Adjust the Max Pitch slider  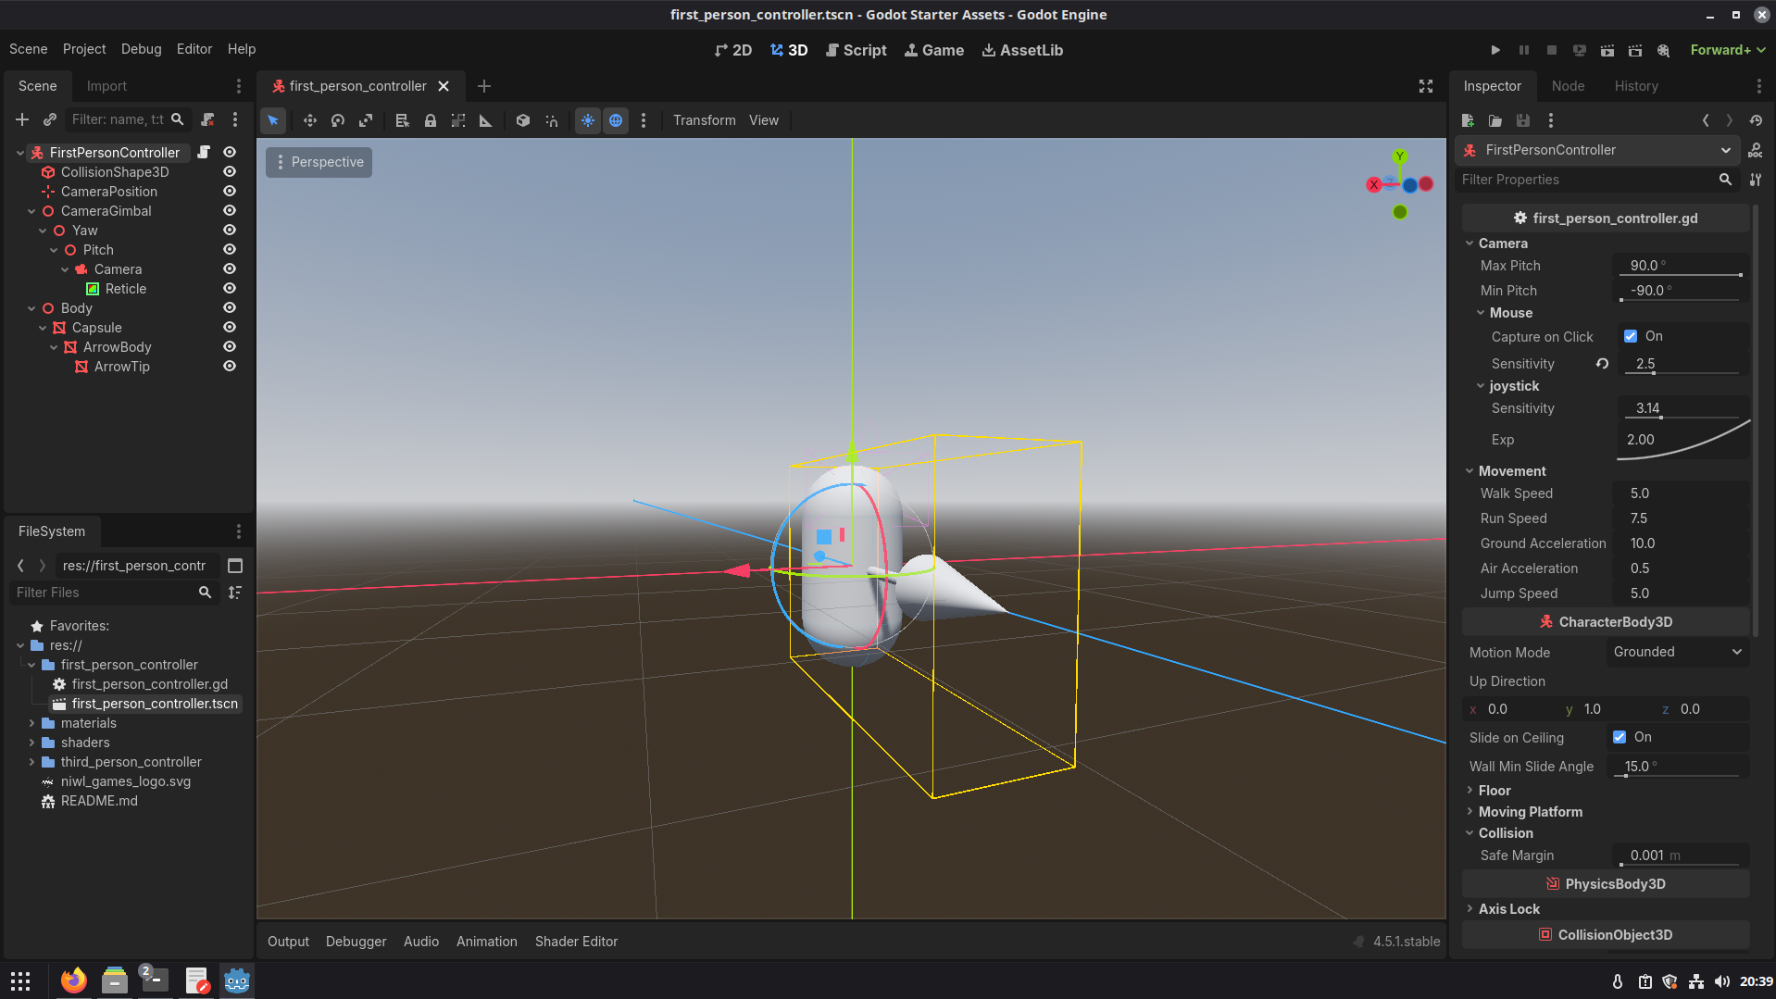click(1681, 274)
